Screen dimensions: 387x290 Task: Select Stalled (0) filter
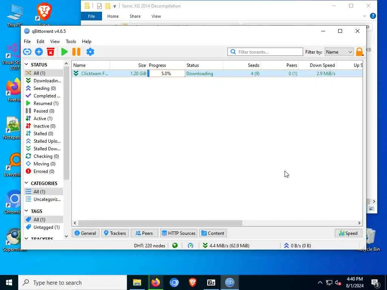pos(44,134)
